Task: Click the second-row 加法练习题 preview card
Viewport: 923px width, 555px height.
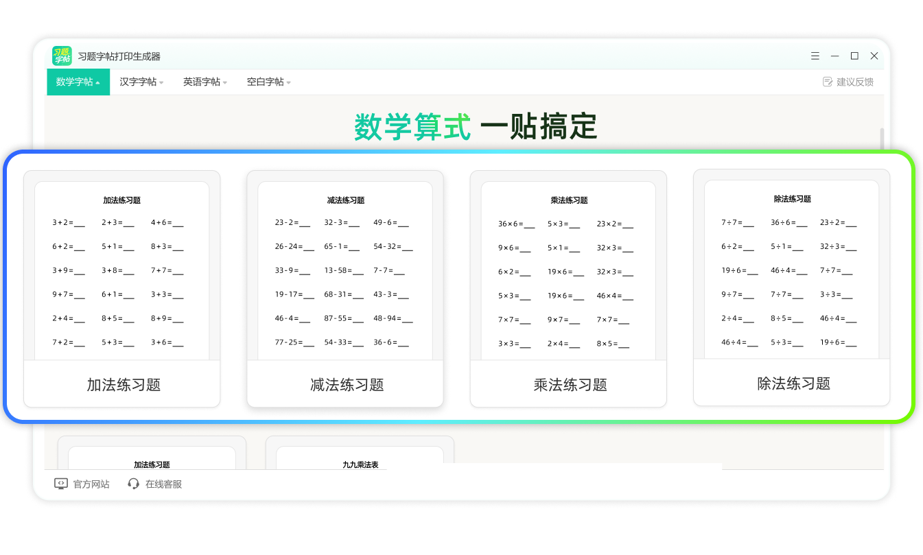Action: coord(152,453)
